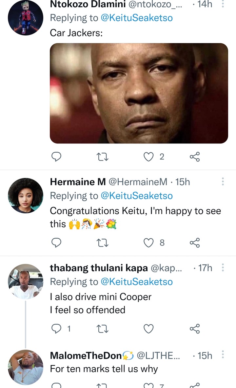Like thabang thulani kapa's mini Cooper tweet
The image size is (236, 388).
coord(148,329)
